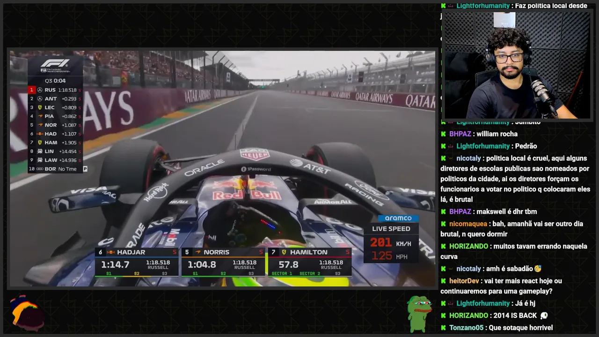Viewport: 599px width, 337px height.
Task: Click username BHPAZ in 'makswell é dhr tbm'
Action: (x=460, y=212)
